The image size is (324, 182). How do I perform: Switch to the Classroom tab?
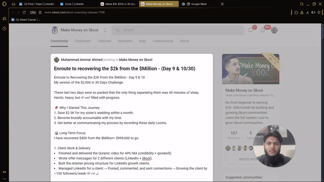[83, 41]
